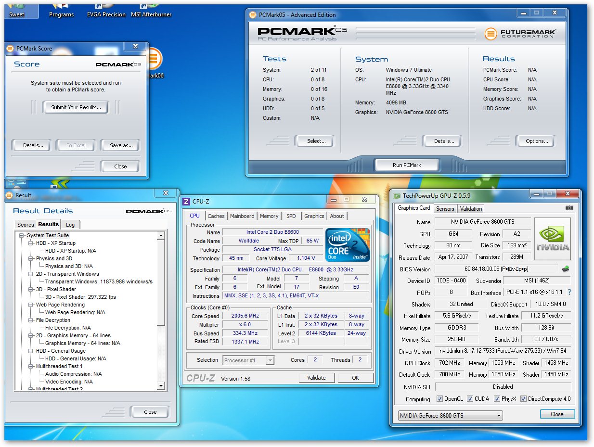
Task: Collapse the HDD - General Usage node
Action: pos(31,351)
